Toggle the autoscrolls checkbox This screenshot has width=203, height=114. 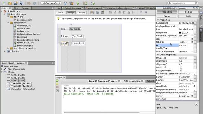(x=181, y=67)
